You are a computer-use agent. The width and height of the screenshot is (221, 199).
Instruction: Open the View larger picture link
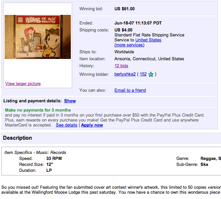point(23,84)
